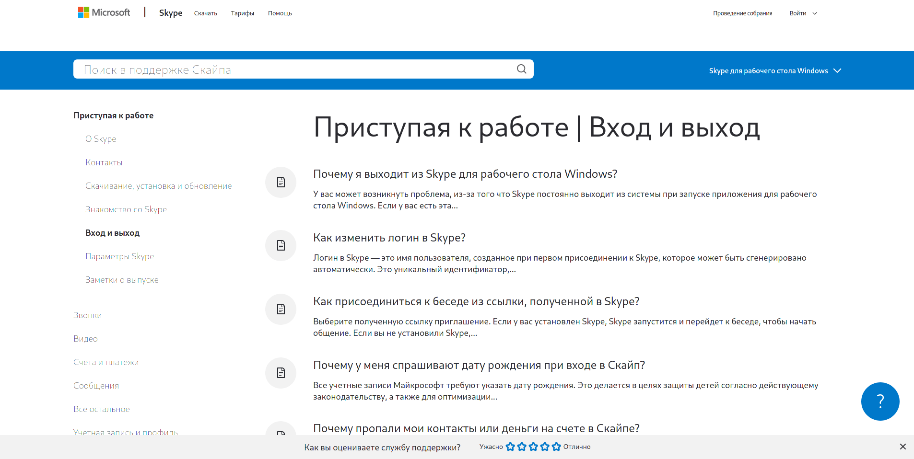Rate support with the third star
The width and height of the screenshot is (914, 459).
coord(533,447)
